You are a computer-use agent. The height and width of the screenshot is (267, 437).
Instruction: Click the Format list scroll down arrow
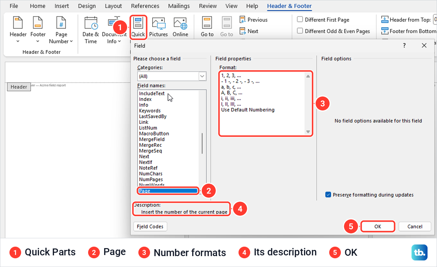click(x=308, y=132)
